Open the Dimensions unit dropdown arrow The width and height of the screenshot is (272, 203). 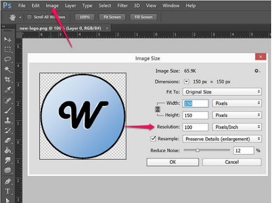coord(186,82)
